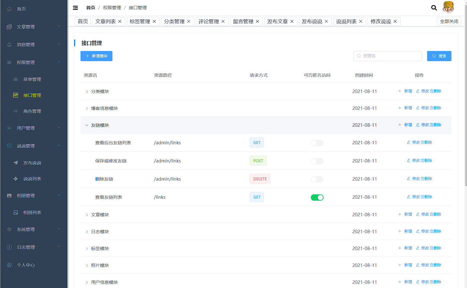The width and height of the screenshot is (467, 288).
Task: Toggle anonymous access for 删除友链
Action: tap(317, 179)
